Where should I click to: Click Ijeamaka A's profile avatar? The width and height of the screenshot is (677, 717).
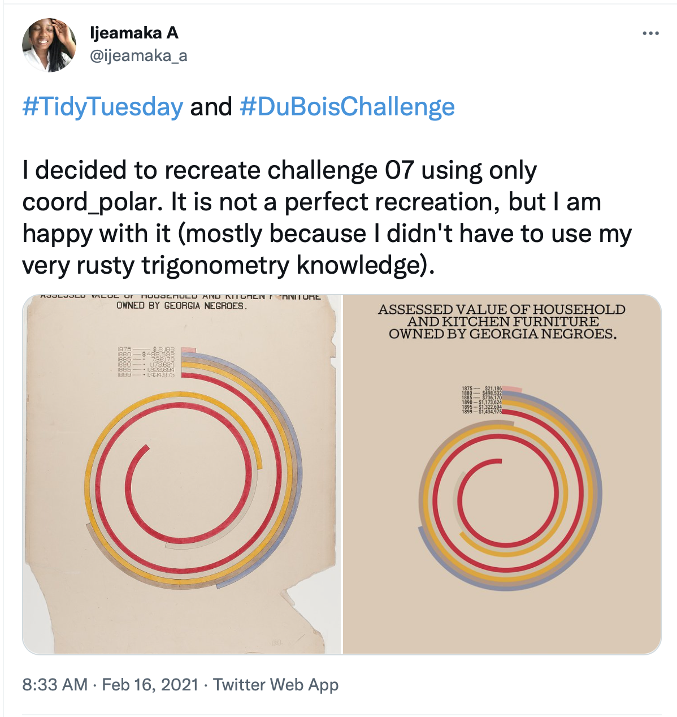(x=49, y=45)
